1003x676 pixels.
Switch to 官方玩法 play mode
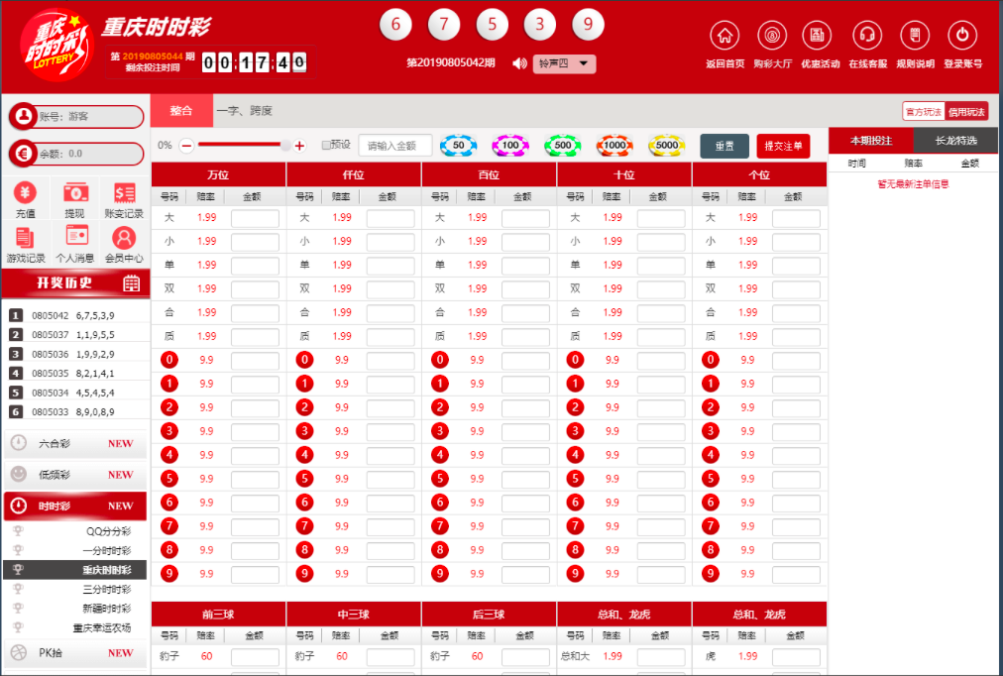[923, 112]
